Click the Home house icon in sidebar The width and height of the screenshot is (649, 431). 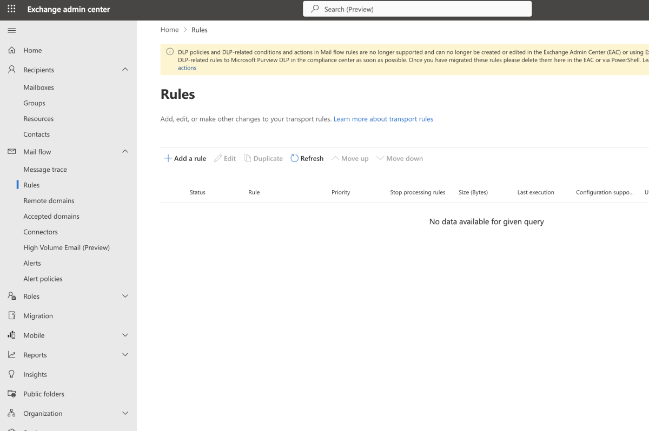point(11,50)
